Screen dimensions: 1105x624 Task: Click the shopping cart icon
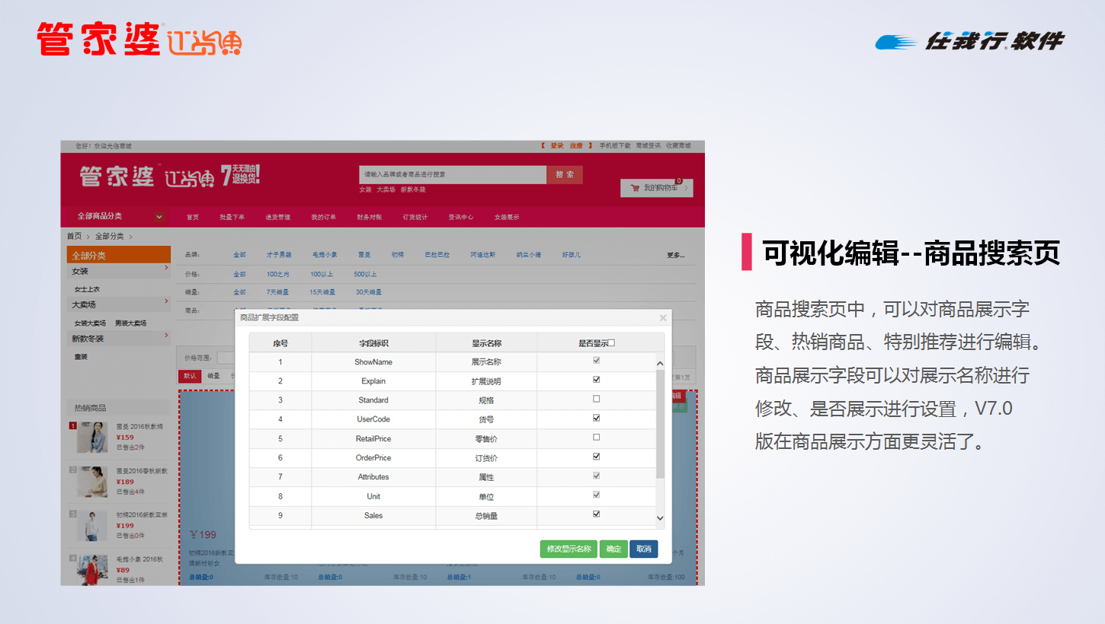[634, 187]
